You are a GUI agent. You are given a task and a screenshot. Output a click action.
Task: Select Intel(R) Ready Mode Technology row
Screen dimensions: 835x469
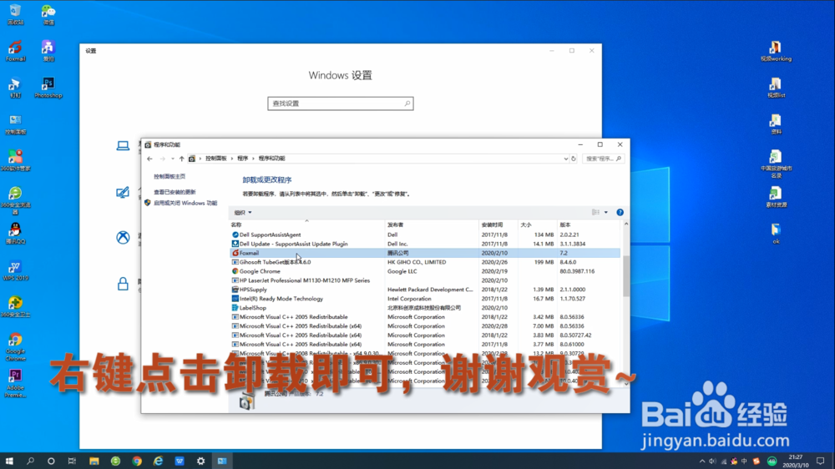pos(424,299)
